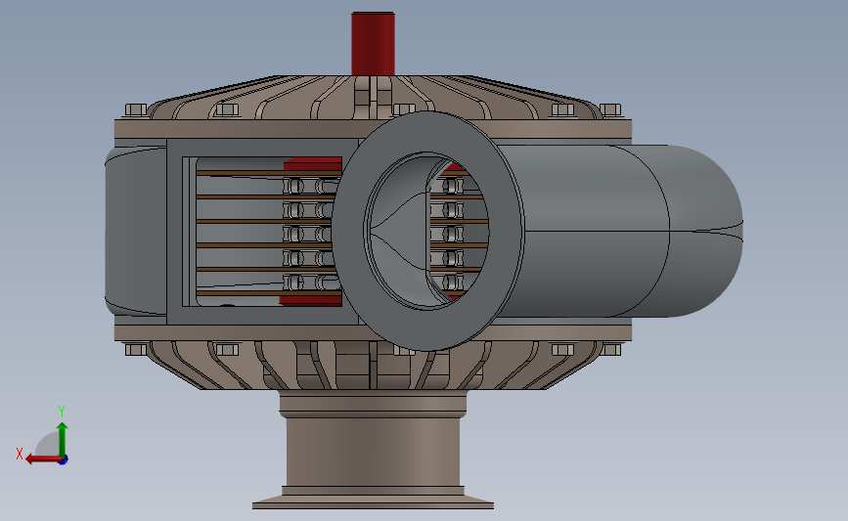Click the "Y" axis label
848x521 pixels.
61,412
